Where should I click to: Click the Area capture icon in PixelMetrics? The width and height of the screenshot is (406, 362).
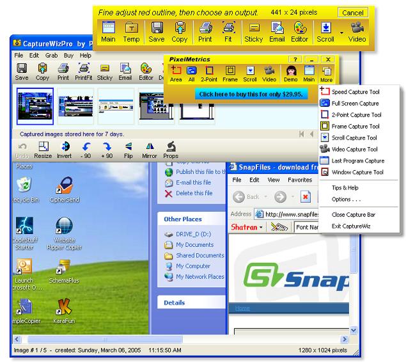coord(176,74)
